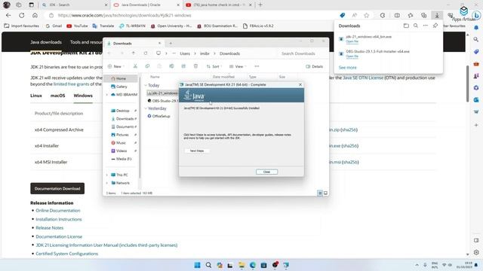Viewport: 483px width, 271px height.
Task: Open Desktop in File Explorer sidebar
Action: coord(122,111)
